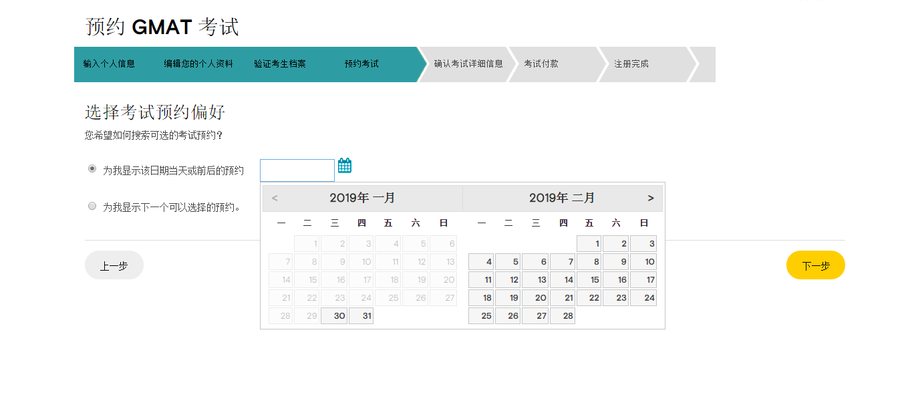Click the yellow 下一步 button
The height and width of the screenshot is (403, 898).
click(815, 265)
